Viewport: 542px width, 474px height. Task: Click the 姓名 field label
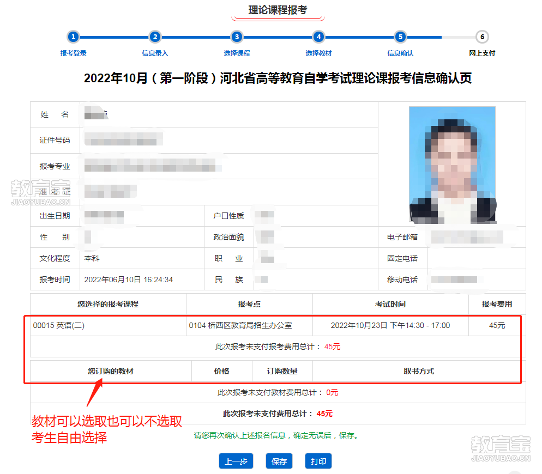[55, 115]
